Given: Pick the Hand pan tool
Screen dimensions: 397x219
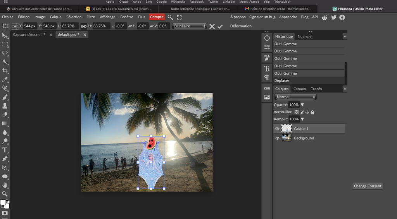Looking at the screenshot, I should pyautogui.click(x=5, y=185).
